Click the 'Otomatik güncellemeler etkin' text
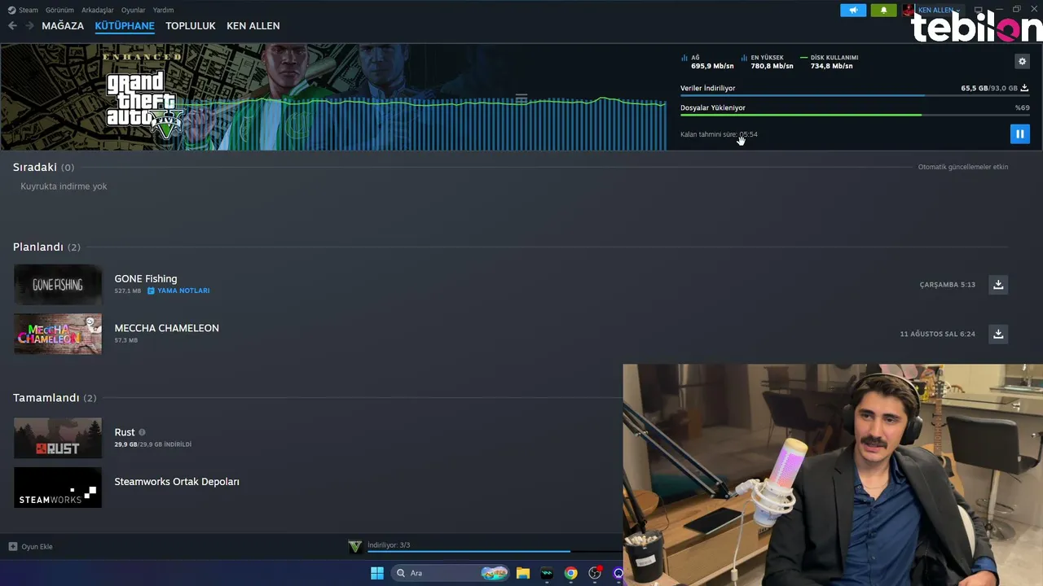1043x586 pixels. [x=963, y=167]
